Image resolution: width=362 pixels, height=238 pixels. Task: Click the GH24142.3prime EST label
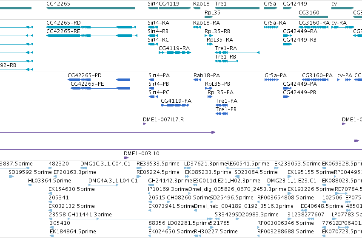[170, 181]
